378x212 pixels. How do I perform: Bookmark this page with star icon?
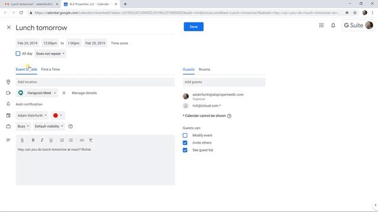pos(355,13)
